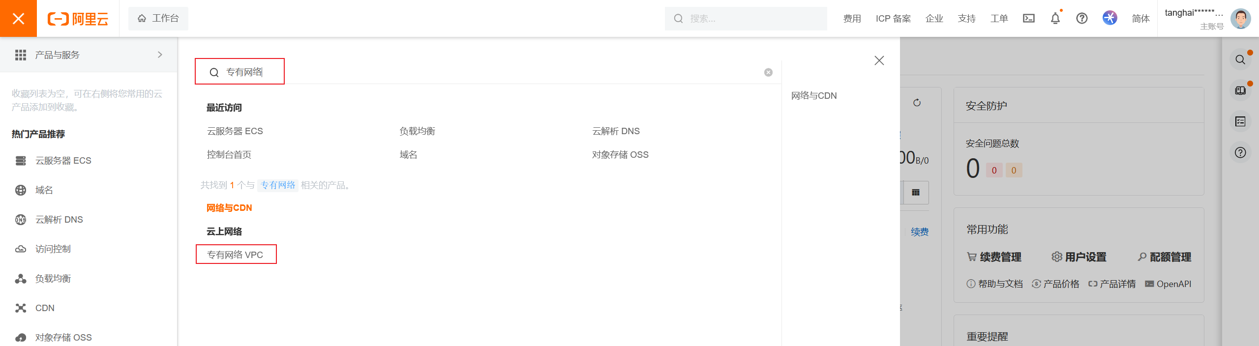Open 续费管理 shortcut

pyautogui.click(x=994, y=257)
